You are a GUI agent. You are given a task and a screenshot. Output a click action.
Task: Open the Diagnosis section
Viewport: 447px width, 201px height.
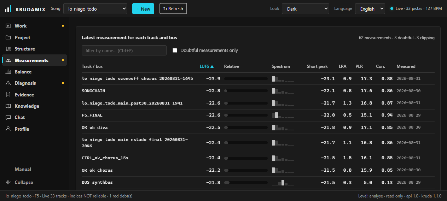pyautogui.click(x=34, y=83)
